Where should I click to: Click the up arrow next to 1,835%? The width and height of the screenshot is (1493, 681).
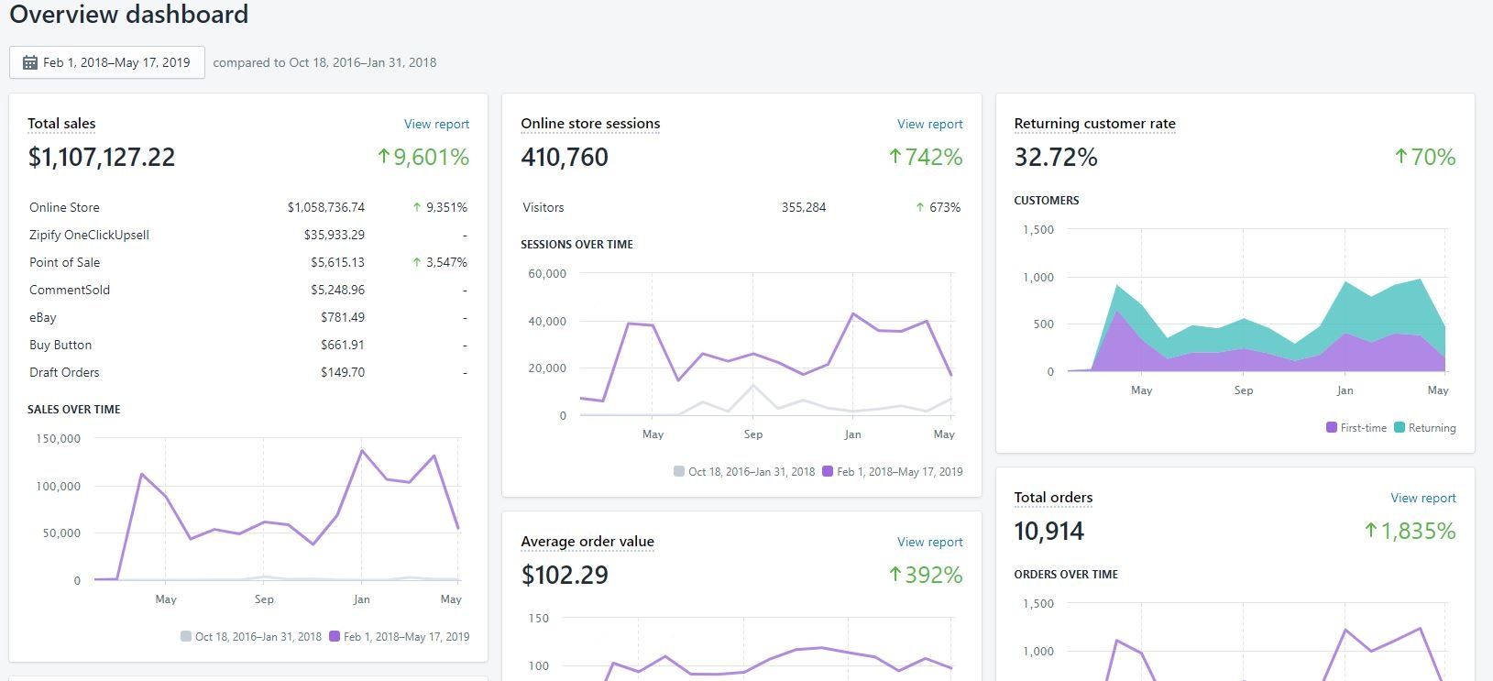coord(1371,531)
